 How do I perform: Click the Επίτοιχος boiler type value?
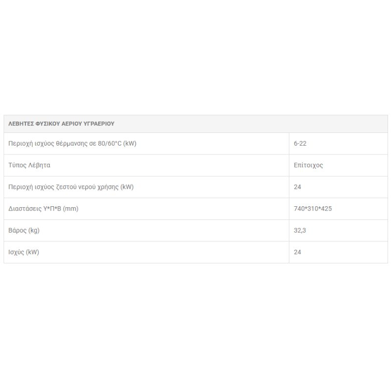pyautogui.click(x=308, y=165)
